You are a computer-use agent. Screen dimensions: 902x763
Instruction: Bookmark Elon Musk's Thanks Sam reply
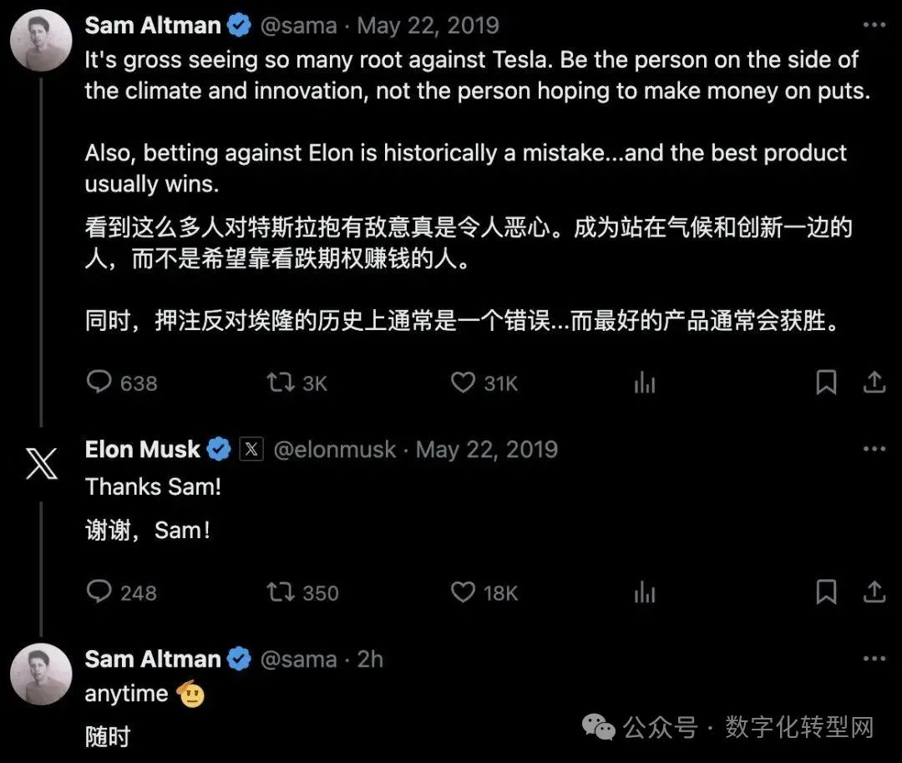coord(826,593)
